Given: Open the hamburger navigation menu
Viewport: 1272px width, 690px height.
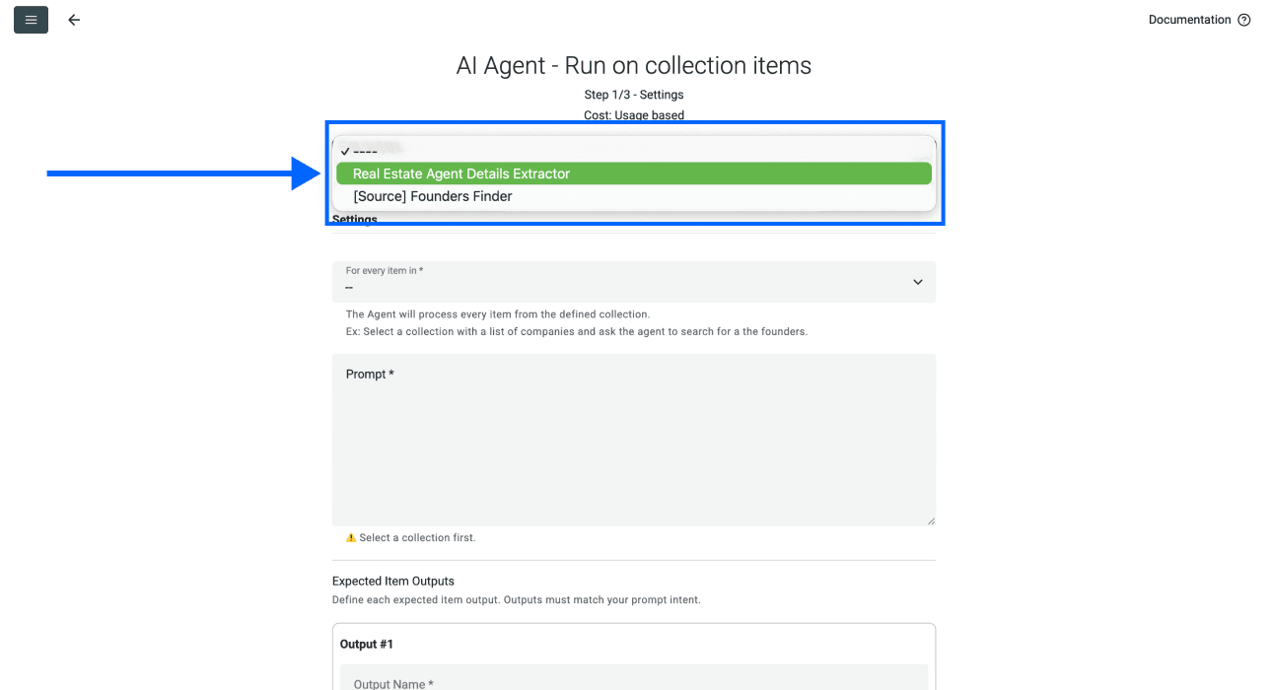Looking at the screenshot, I should click(x=31, y=19).
